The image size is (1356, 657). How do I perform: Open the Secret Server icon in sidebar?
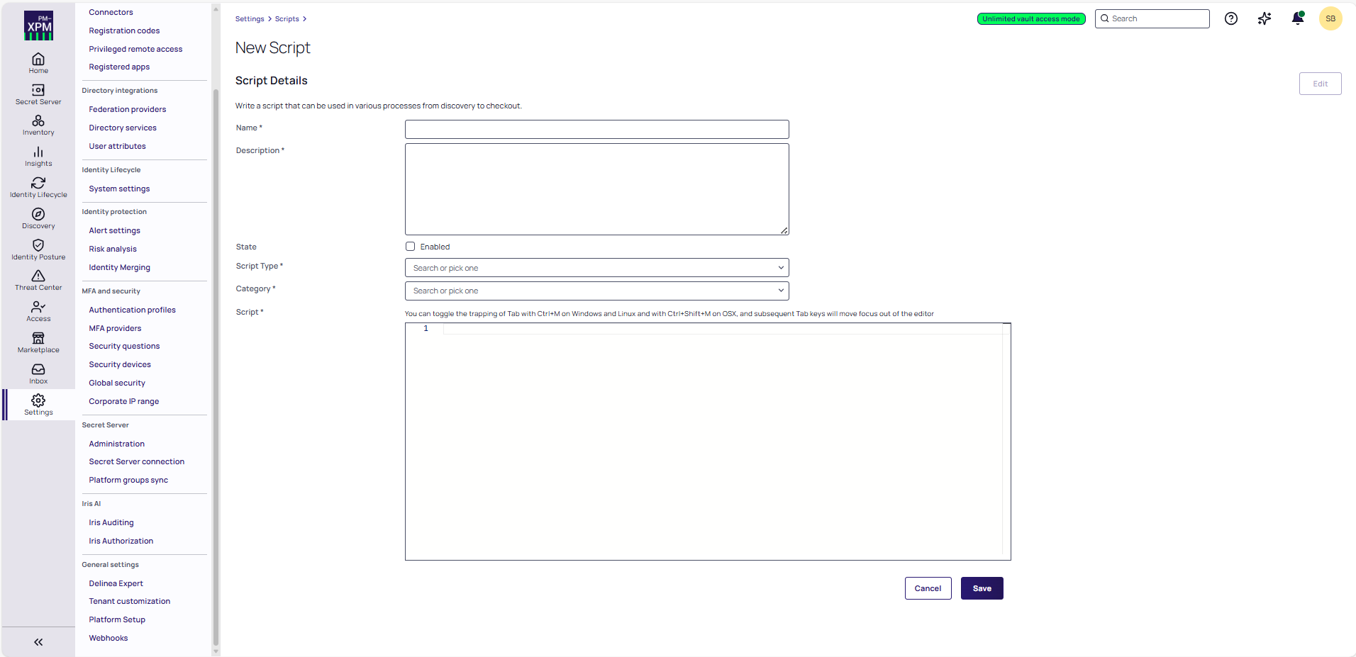pos(38,90)
